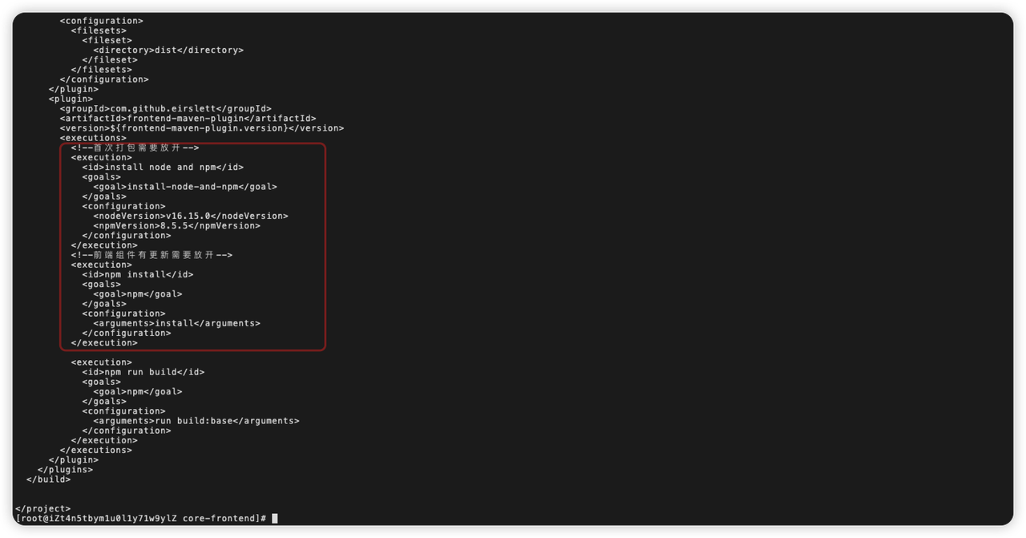Click the dist directory line
Image resolution: width=1026 pixels, height=538 pixels.
coord(168,50)
